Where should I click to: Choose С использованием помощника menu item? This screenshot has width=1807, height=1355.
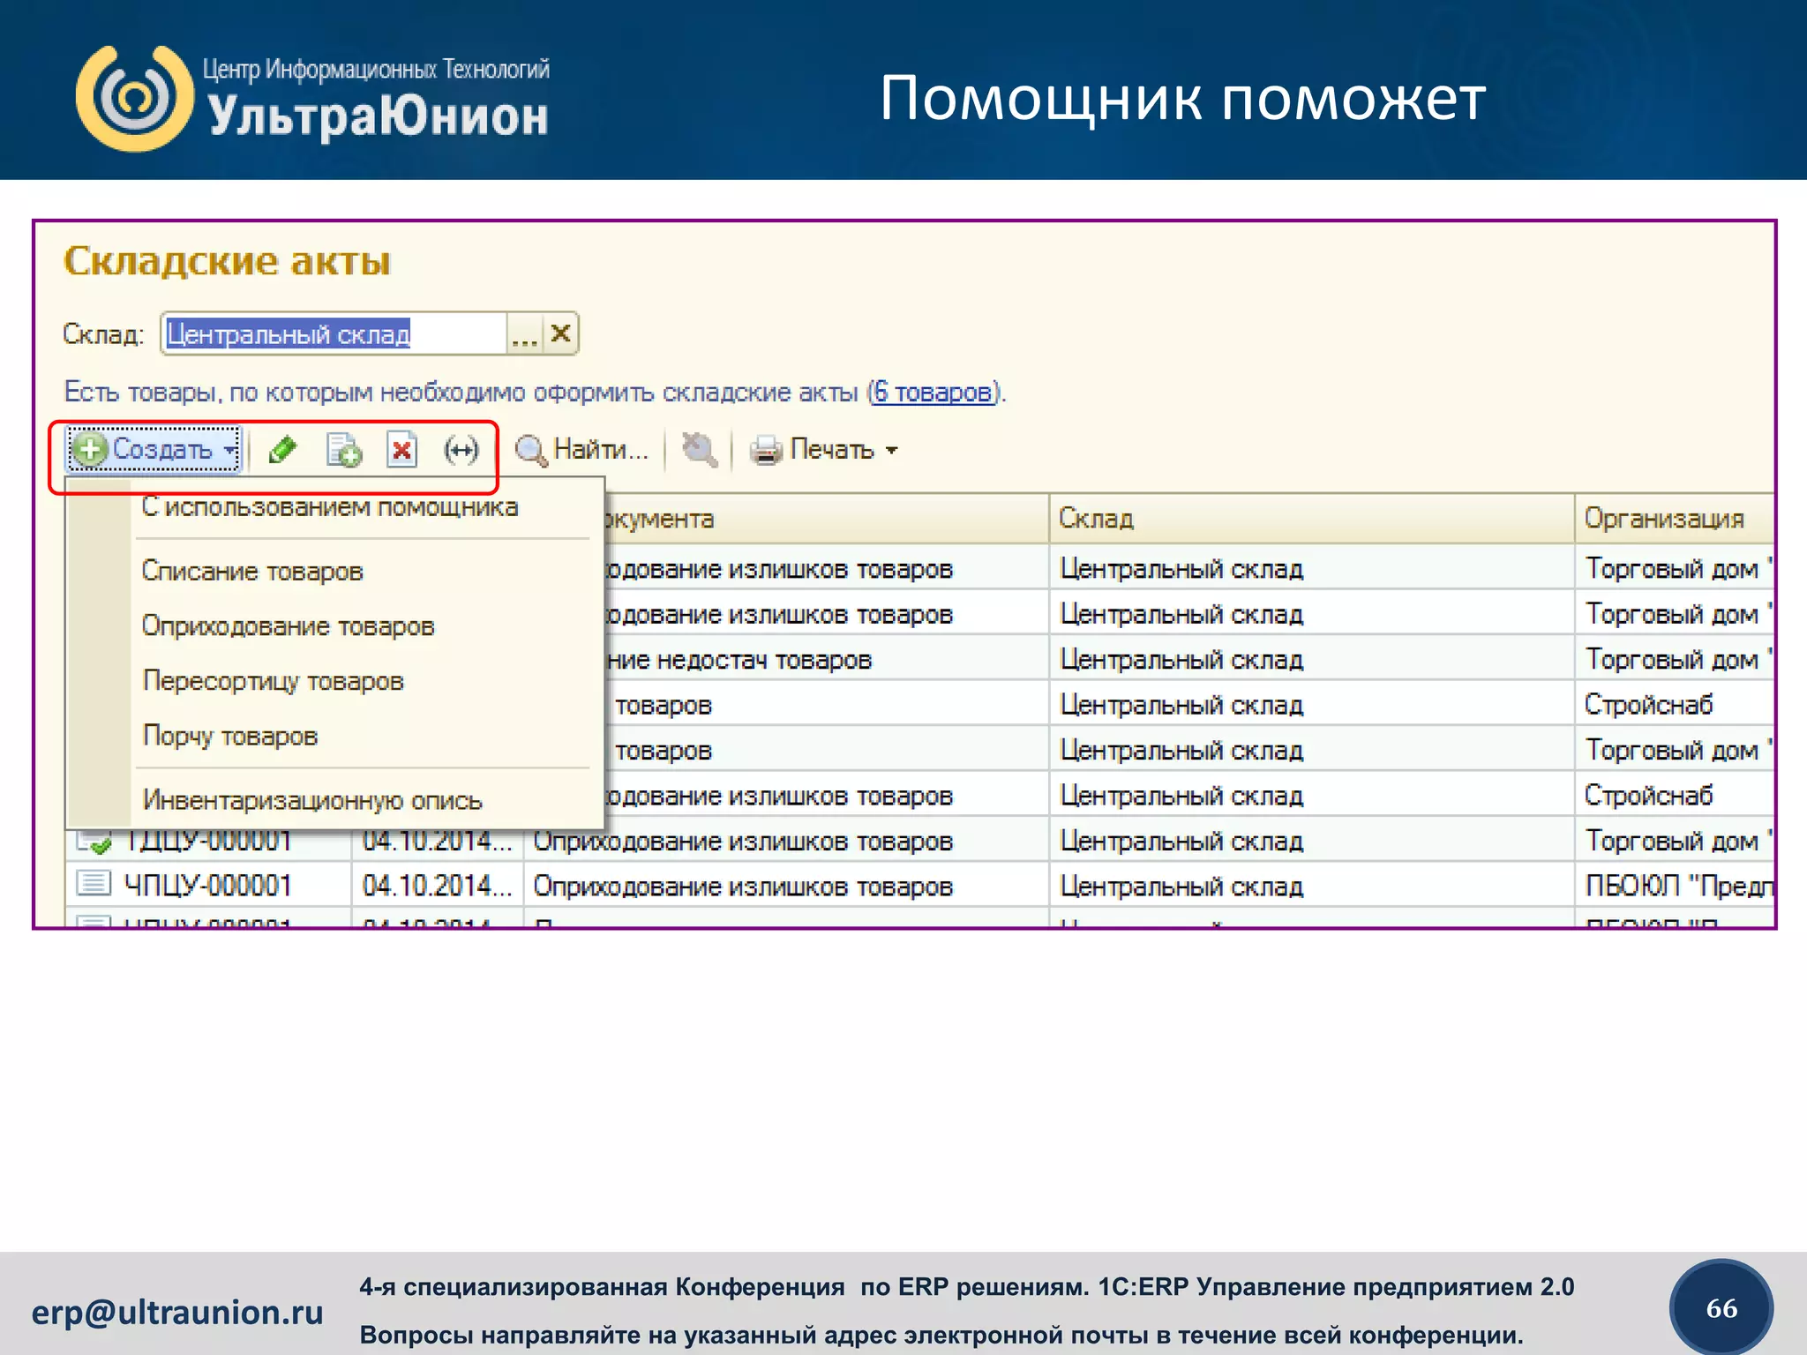coord(330,507)
